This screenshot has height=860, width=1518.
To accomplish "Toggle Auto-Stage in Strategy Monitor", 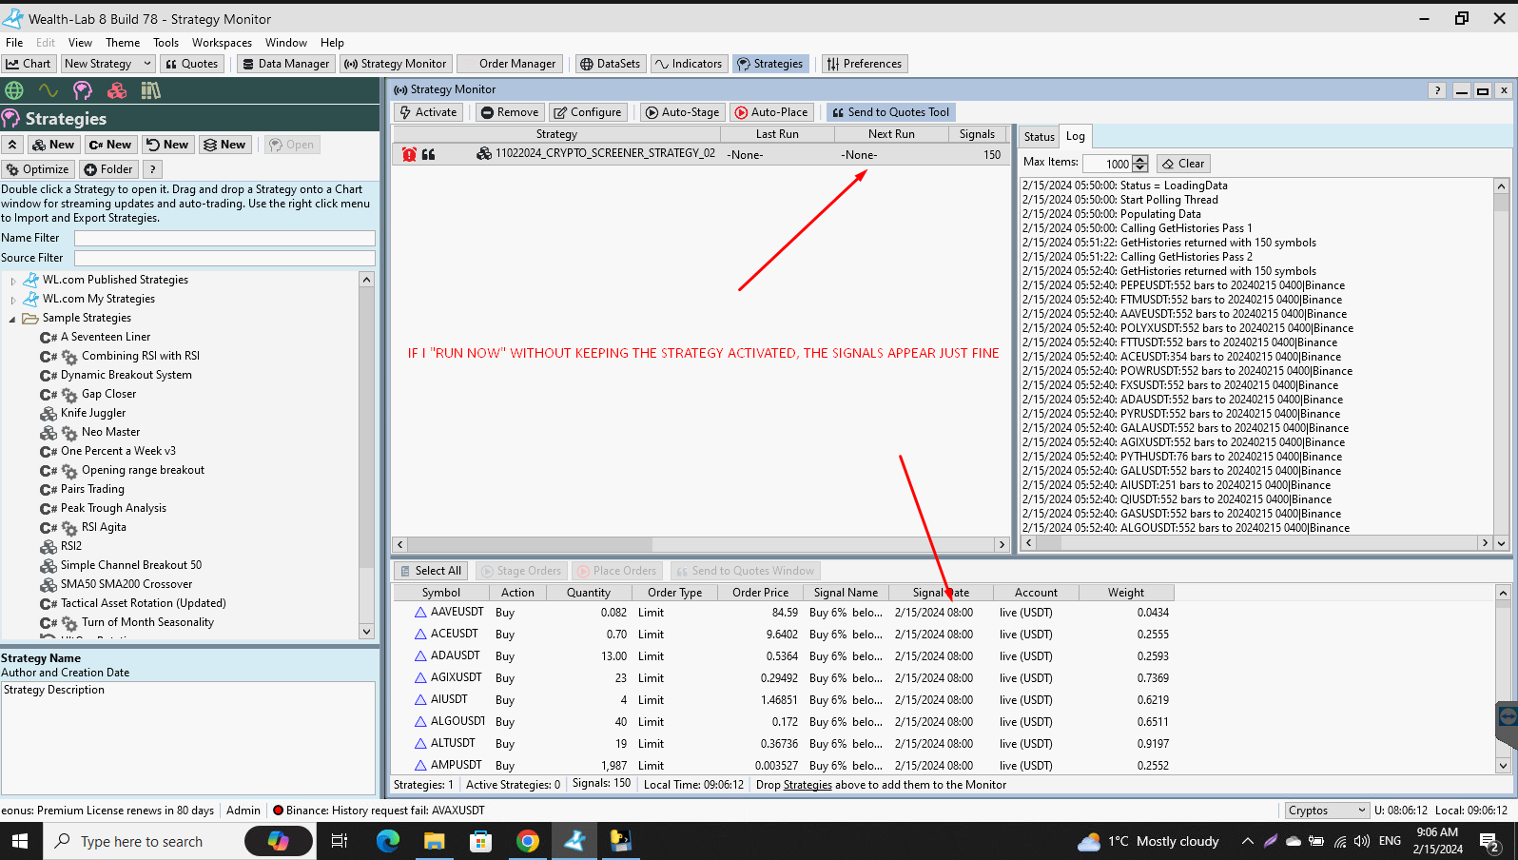I will click(683, 112).
